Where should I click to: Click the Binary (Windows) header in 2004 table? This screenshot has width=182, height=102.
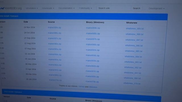coord(95,22)
